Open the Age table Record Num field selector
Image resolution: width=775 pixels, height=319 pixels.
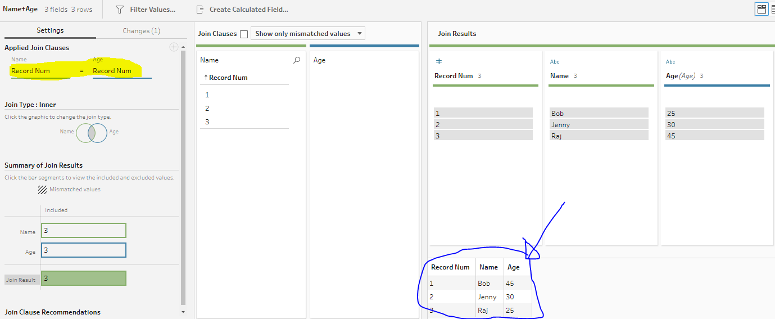coord(121,71)
